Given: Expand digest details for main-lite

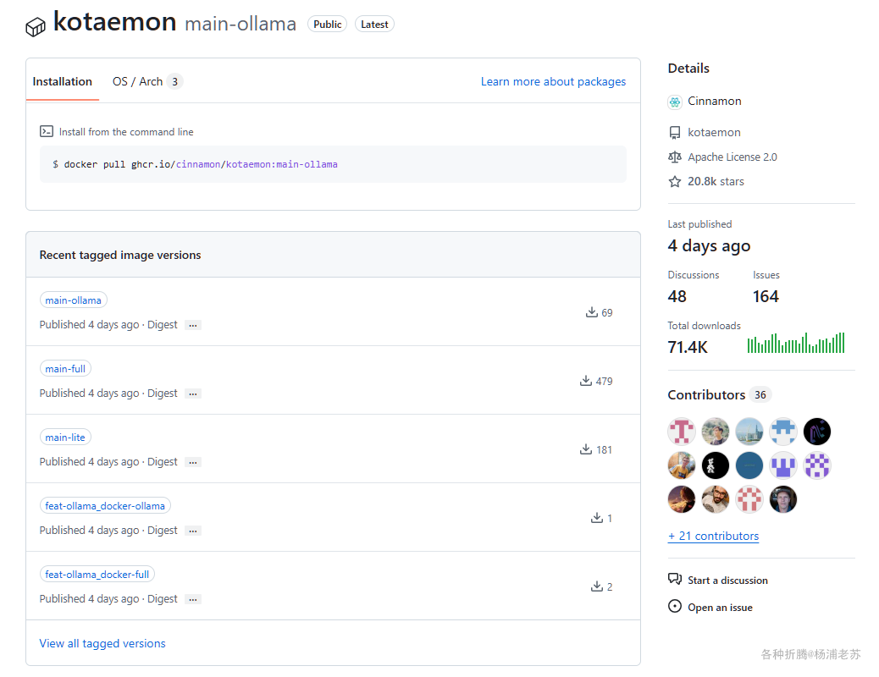Looking at the screenshot, I should [x=193, y=462].
